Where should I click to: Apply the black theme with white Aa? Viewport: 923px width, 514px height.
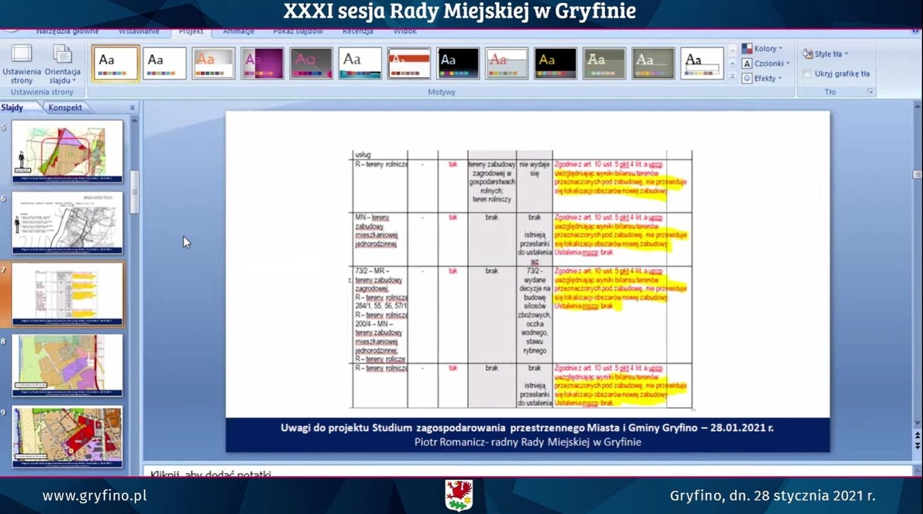pos(458,63)
